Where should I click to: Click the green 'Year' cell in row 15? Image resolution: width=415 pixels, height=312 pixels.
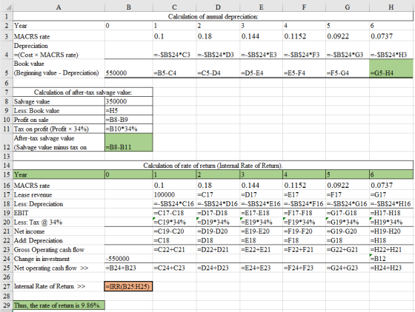pos(59,174)
